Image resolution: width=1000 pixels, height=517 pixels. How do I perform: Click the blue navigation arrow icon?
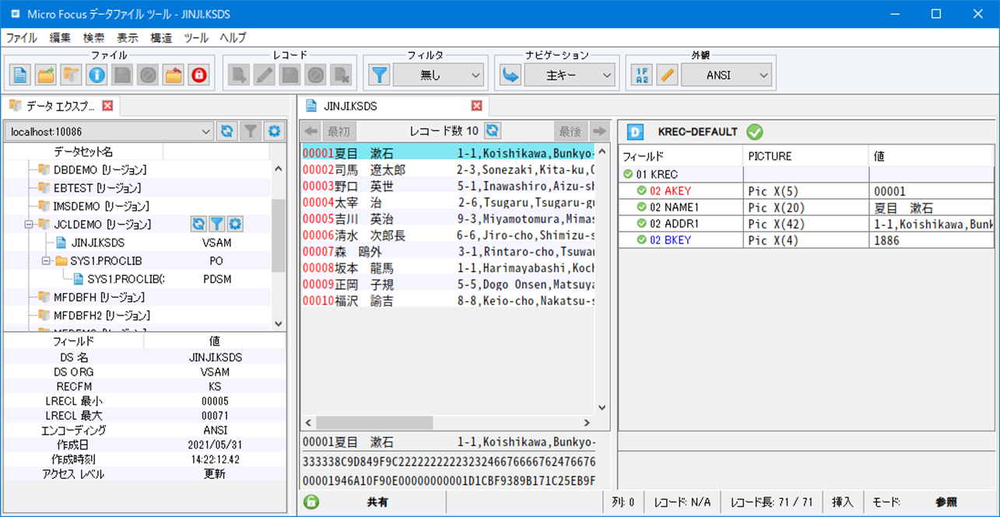(511, 75)
